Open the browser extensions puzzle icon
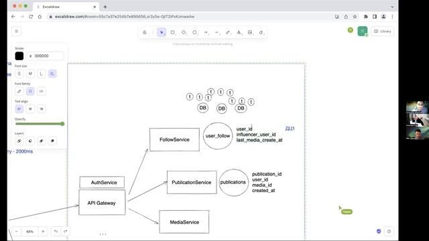429x241 pixels. click(365, 17)
